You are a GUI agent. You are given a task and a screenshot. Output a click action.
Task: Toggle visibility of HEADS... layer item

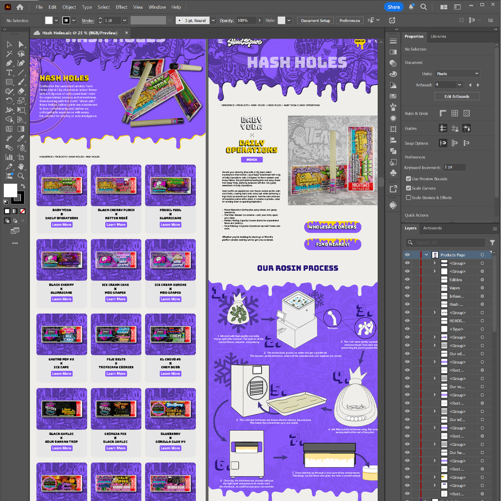[407, 321]
